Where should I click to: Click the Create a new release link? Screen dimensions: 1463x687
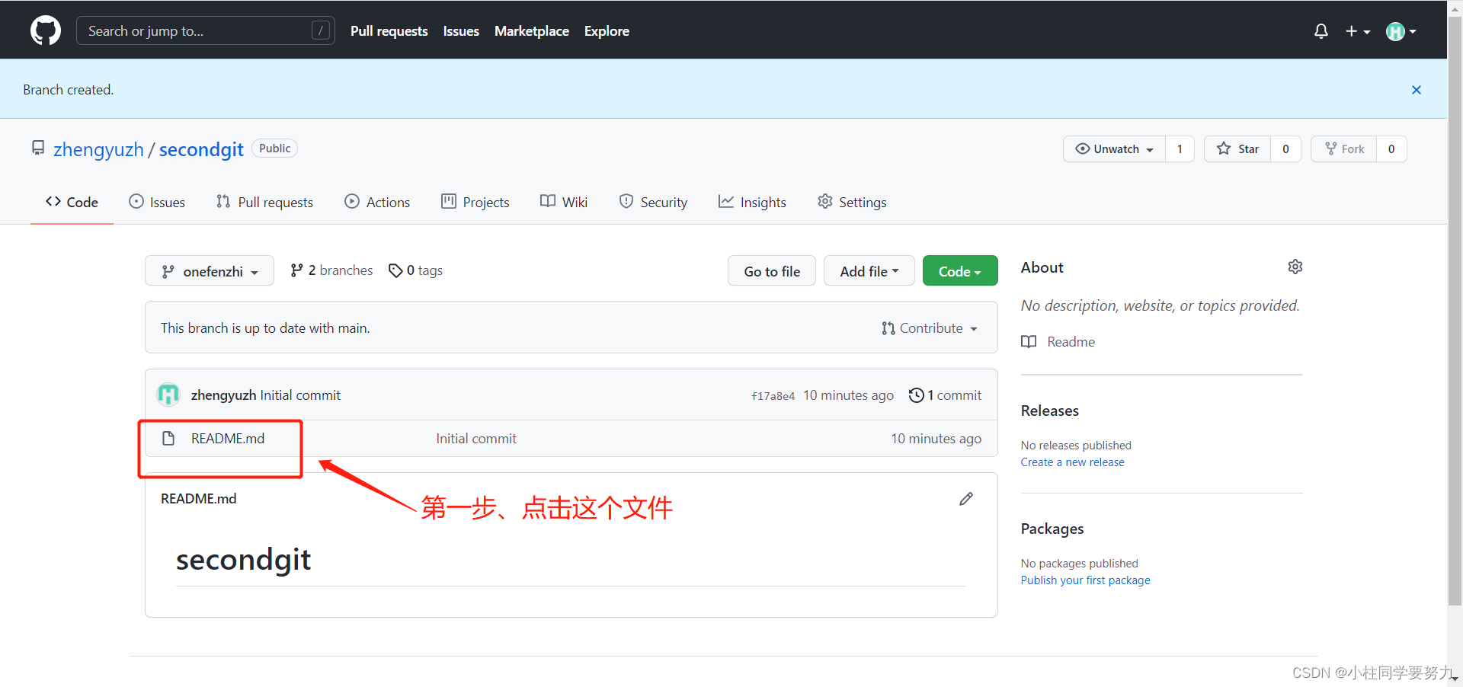[x=1072, y=462]
